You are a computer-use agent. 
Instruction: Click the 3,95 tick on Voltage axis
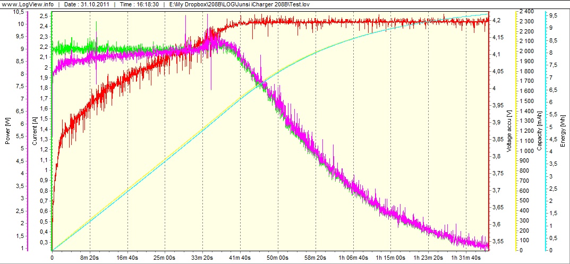[498, 105]
